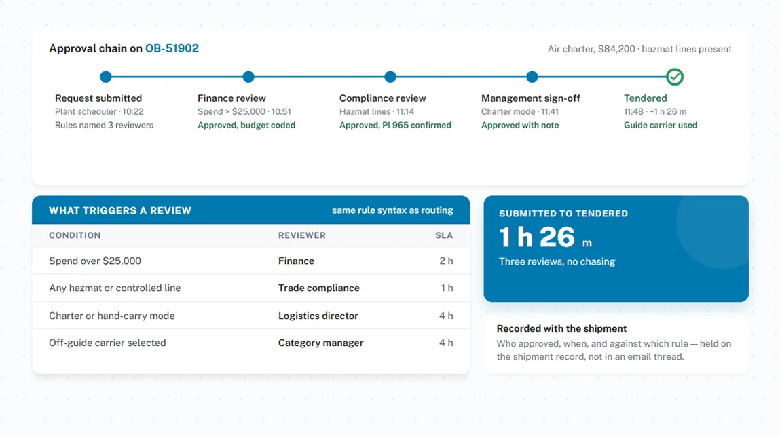Click 'Guide carrier used' status
The width and height of the screenshot is (780, 437).
click(x=661, y=125)
